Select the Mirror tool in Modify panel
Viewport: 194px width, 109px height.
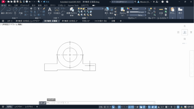point(35,12)
